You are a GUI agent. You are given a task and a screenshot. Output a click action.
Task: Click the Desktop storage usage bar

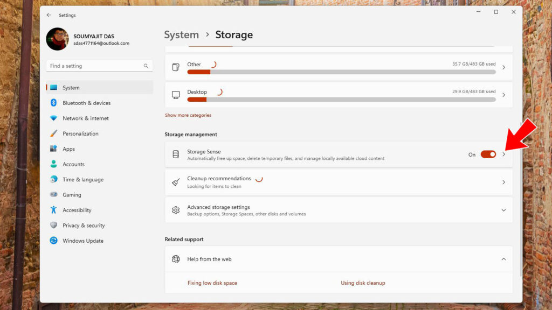[x=341, y=100]
